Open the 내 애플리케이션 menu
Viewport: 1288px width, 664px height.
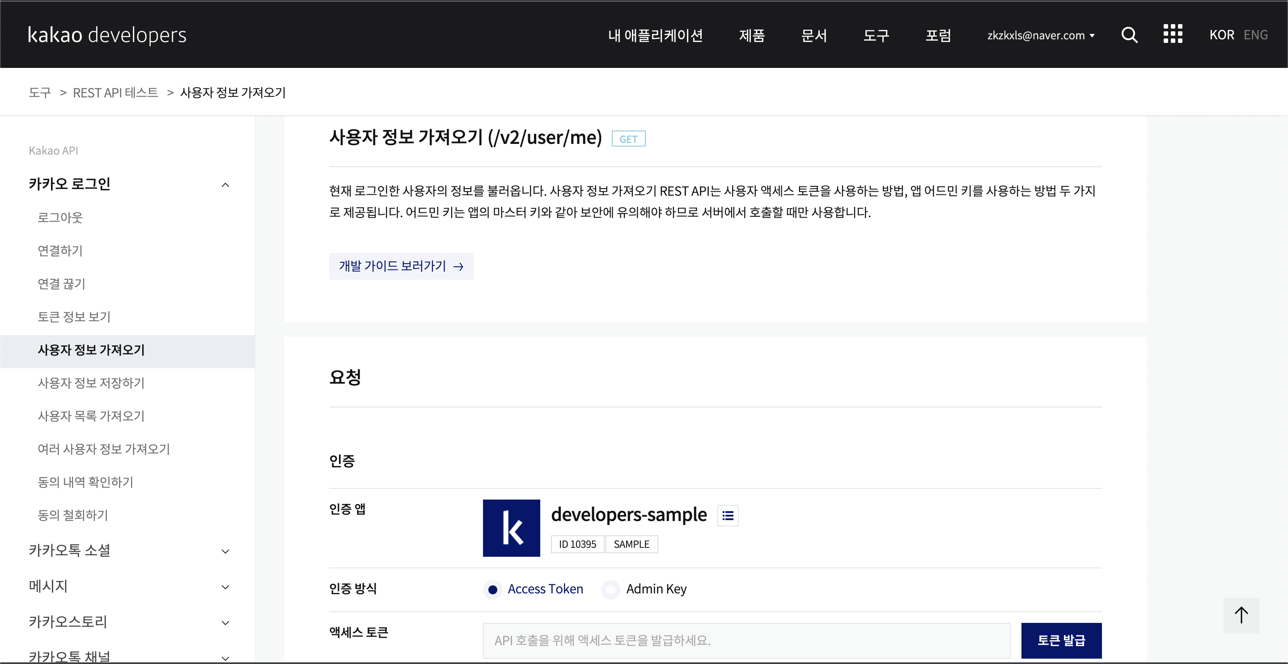pyautogui.click(x=655, y=35)
